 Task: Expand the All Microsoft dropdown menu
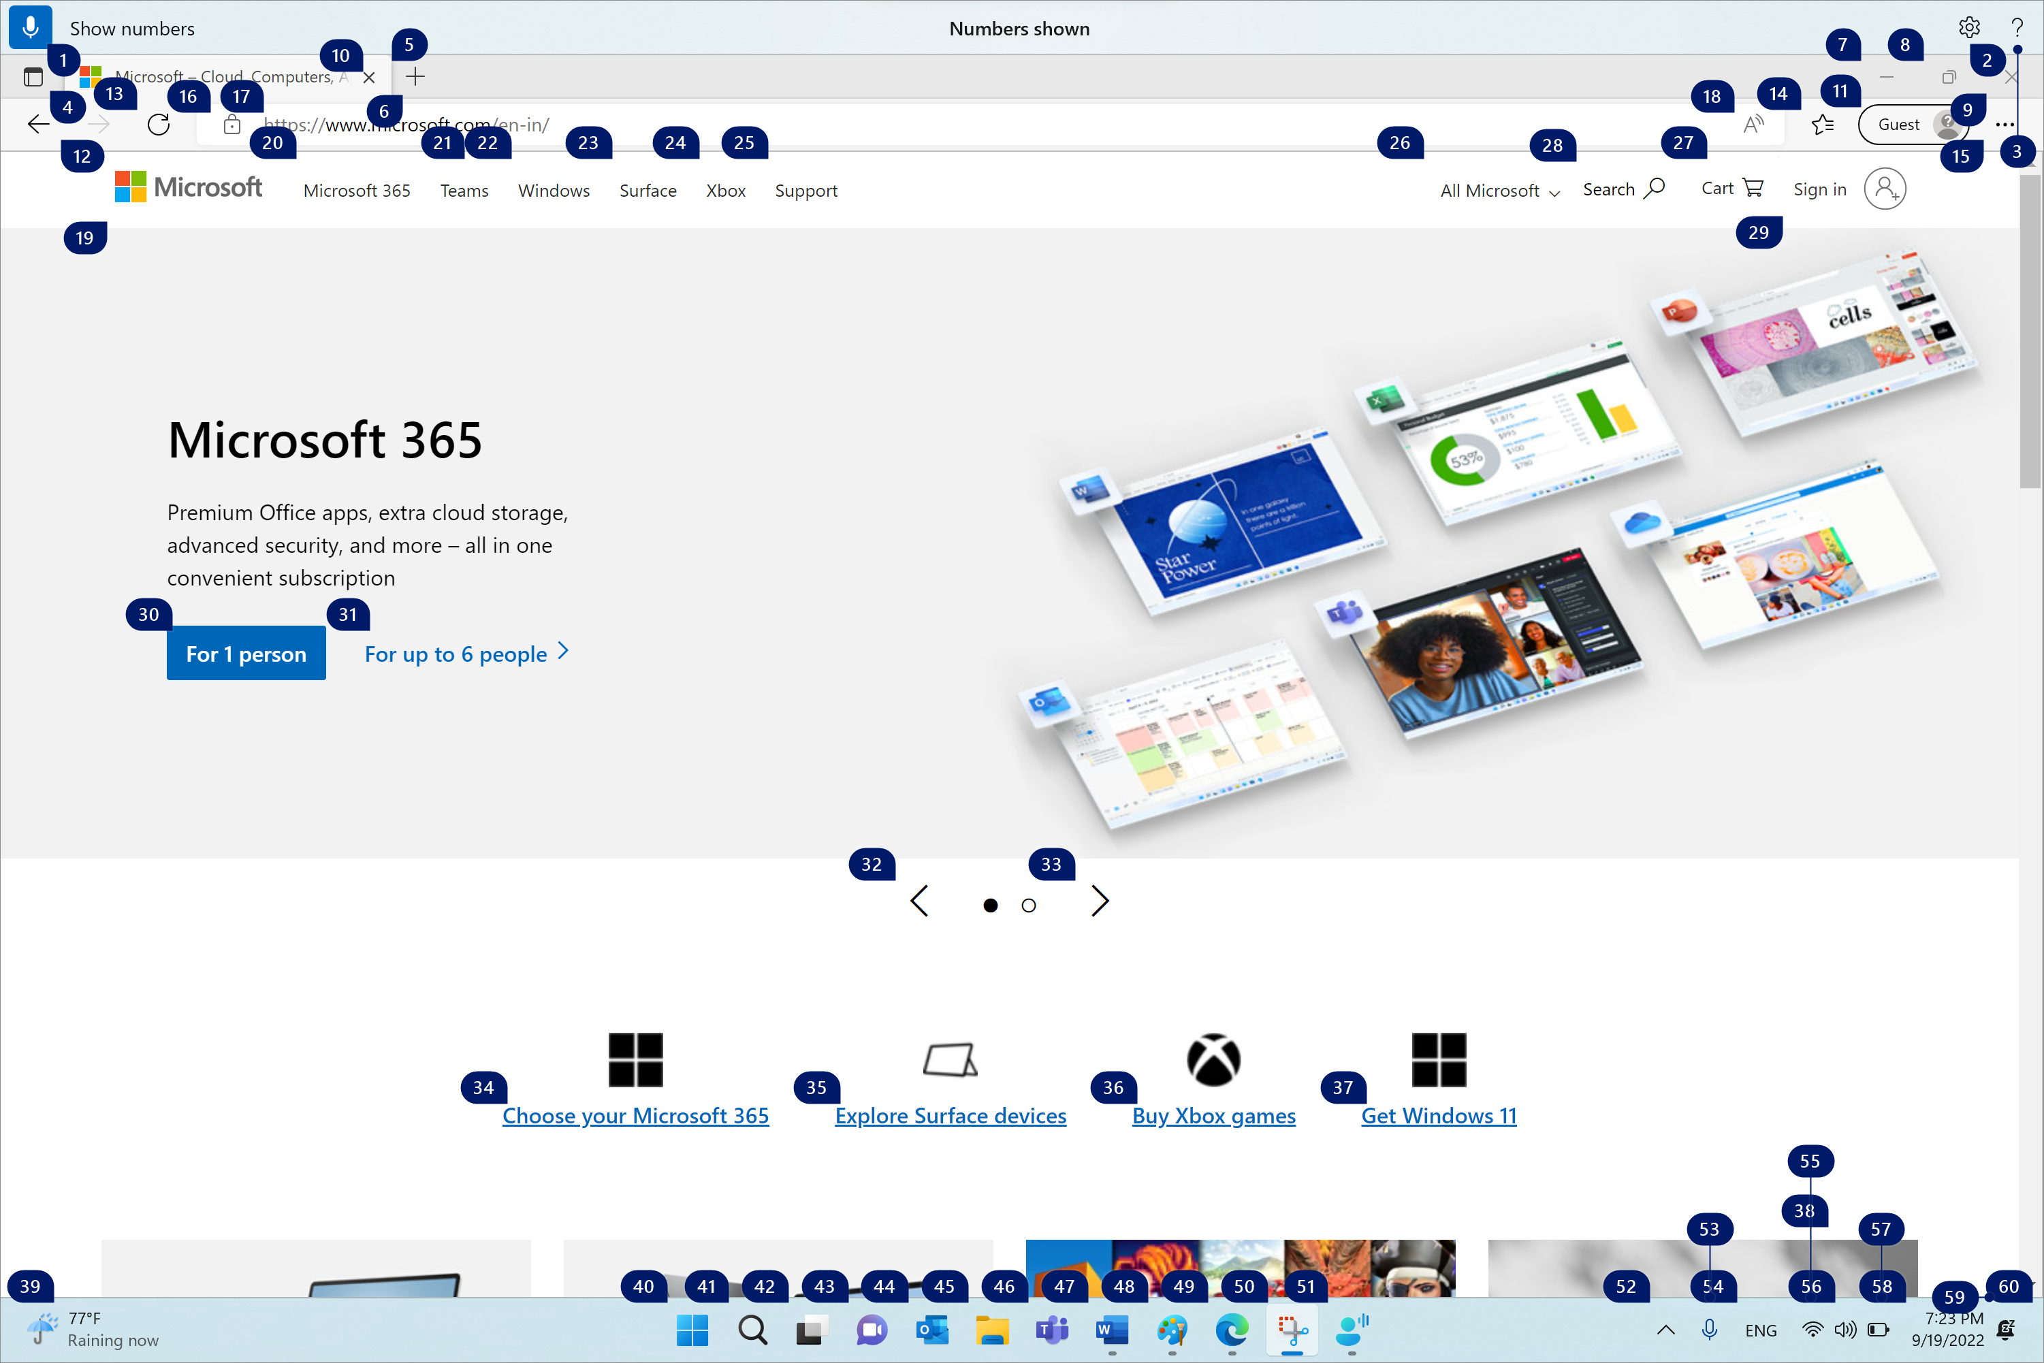click(1498, 189)
